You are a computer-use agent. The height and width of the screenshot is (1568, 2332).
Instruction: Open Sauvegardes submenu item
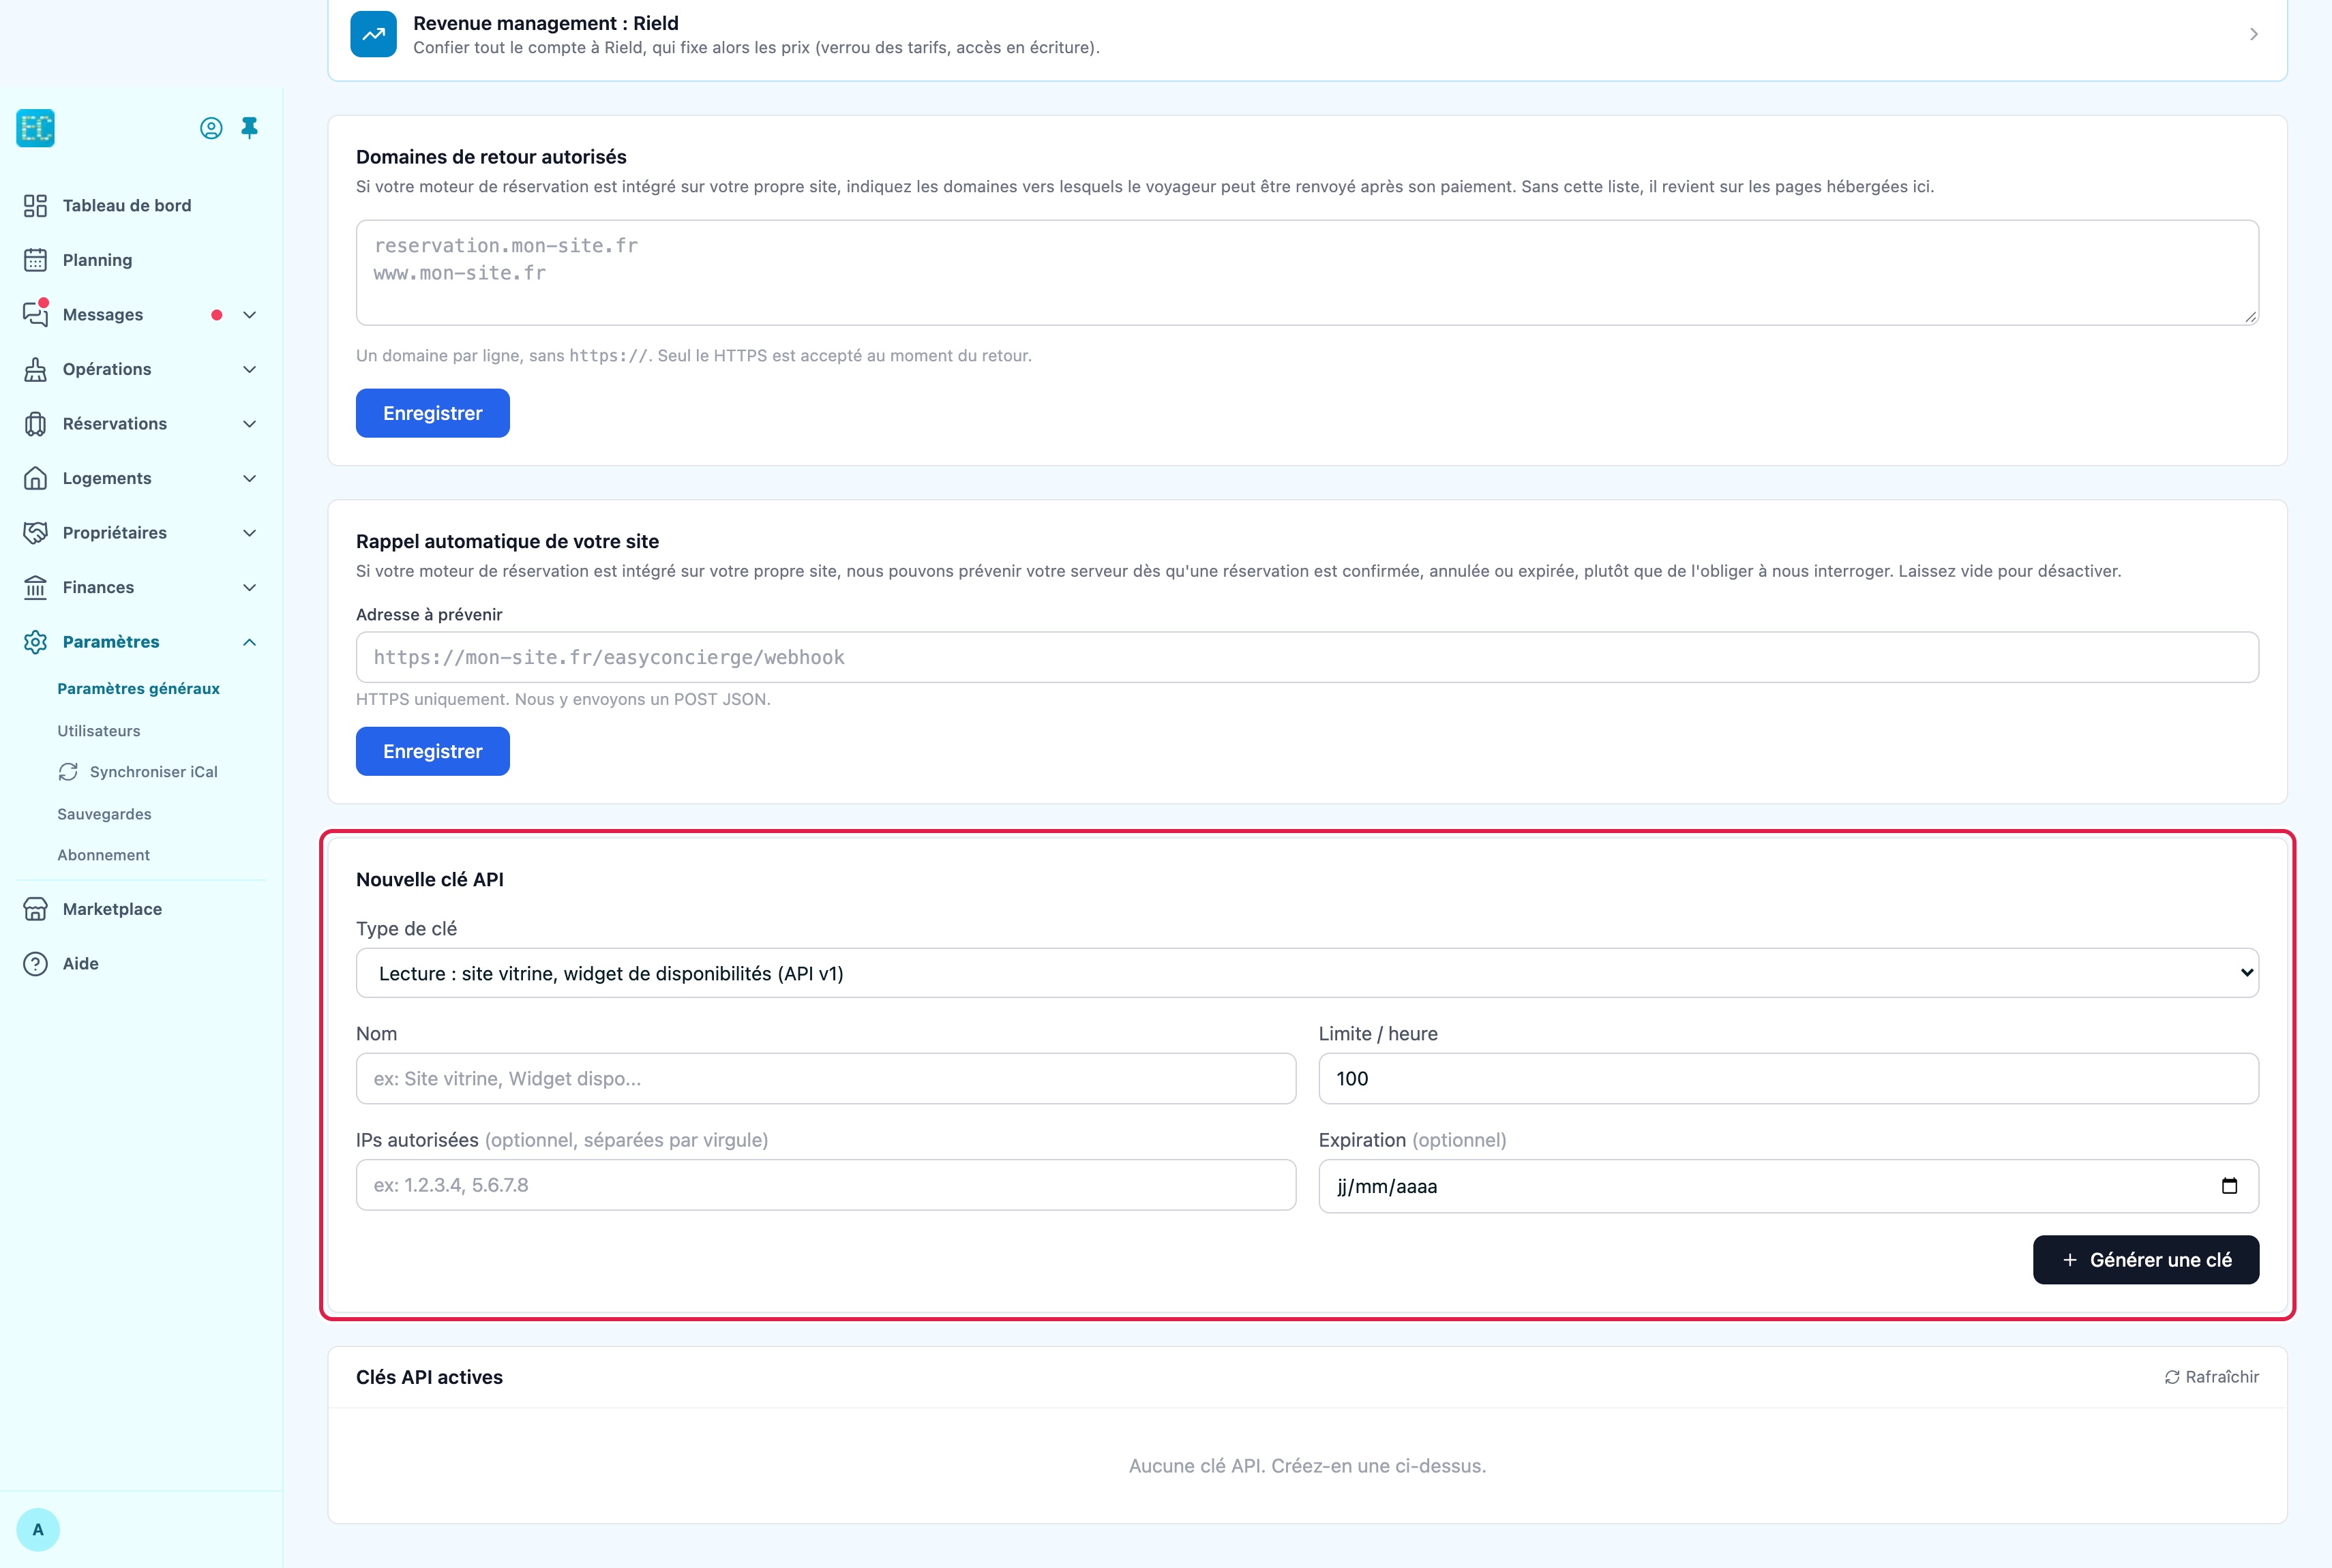(x=104, y=814)
